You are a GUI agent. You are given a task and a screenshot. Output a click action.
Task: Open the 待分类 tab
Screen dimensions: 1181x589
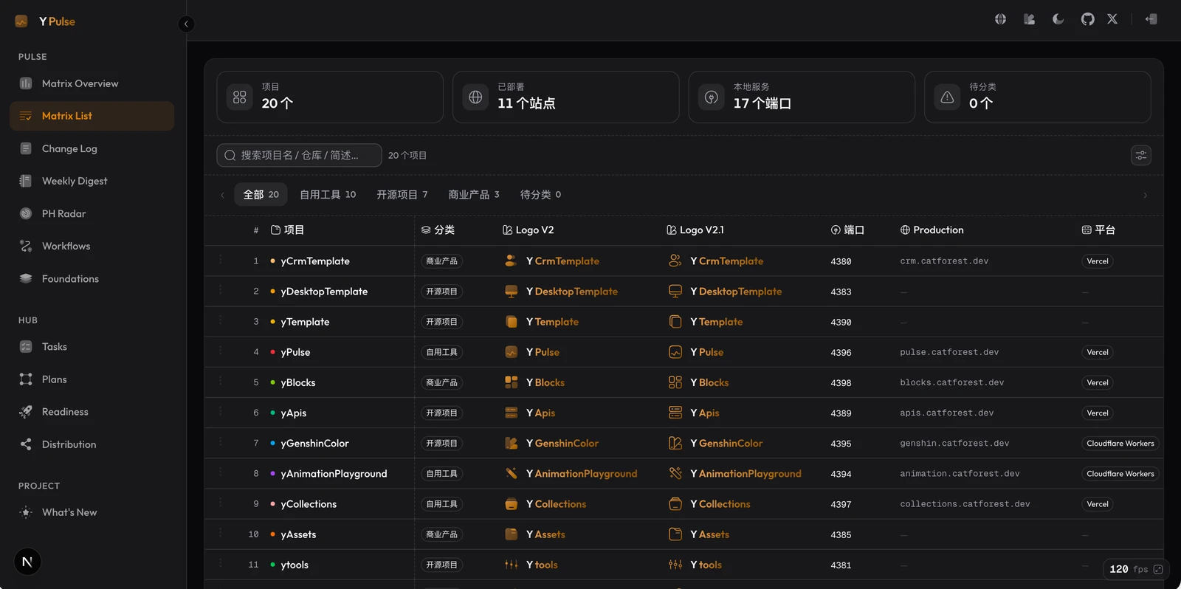[540, 194]
